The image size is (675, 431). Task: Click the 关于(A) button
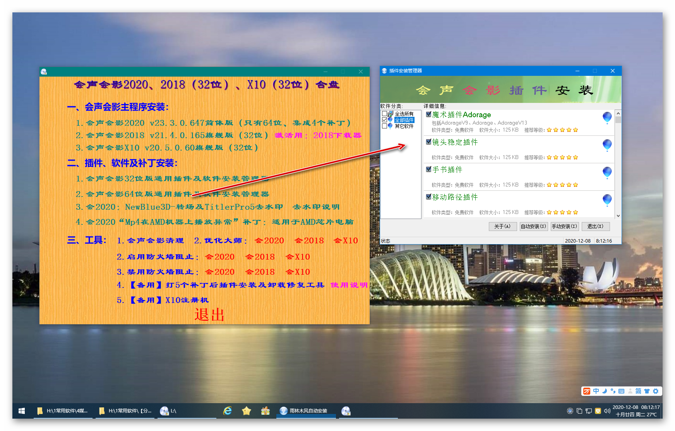(502, 226)
